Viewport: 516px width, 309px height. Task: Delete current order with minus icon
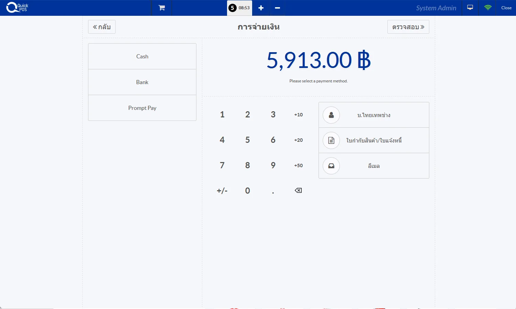coord(277,8)
